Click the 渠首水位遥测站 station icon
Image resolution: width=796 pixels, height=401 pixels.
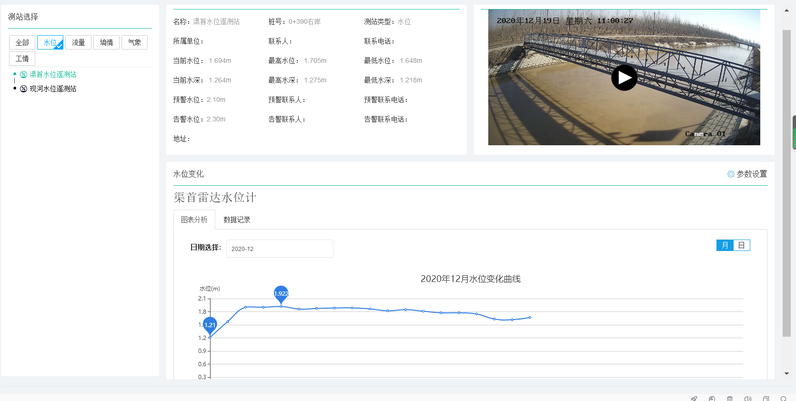(23, 75)
